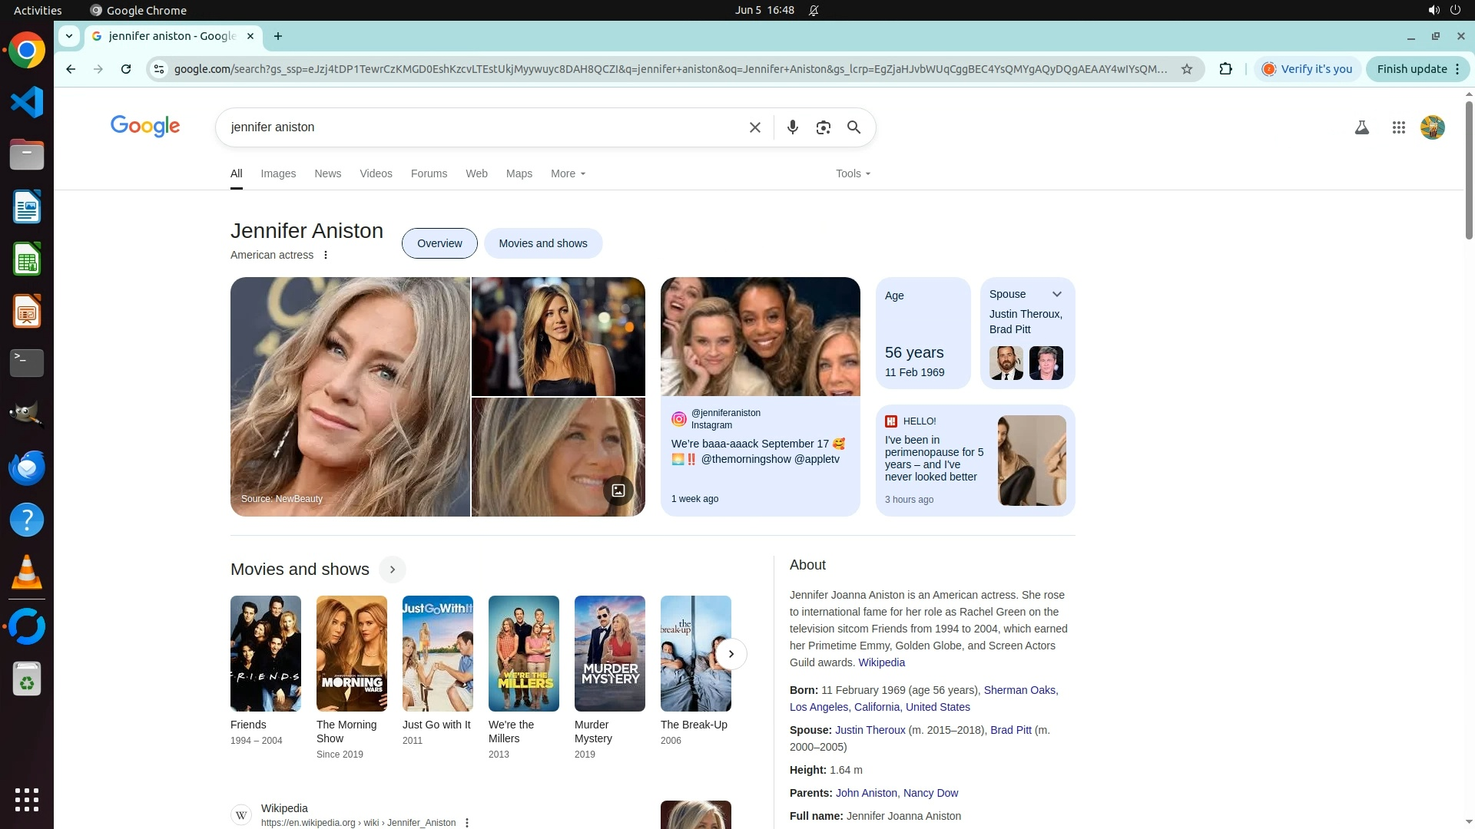
Task: Reload the page
Action: 126,69
